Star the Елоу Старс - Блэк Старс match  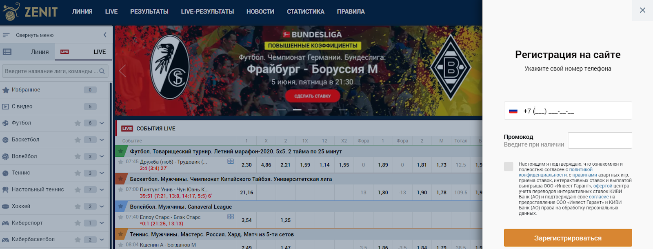[x=121, y=217]
